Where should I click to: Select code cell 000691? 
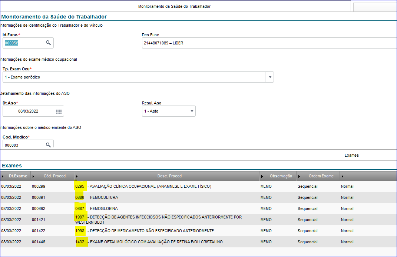[x=39, y=197]
